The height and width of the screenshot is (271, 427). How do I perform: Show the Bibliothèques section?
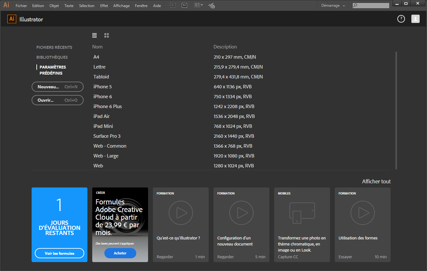[52, 57]
